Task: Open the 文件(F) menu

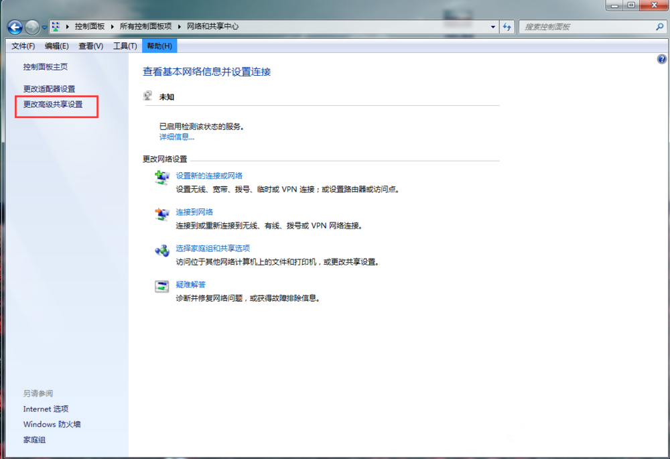Action: [x=23, y=46]
